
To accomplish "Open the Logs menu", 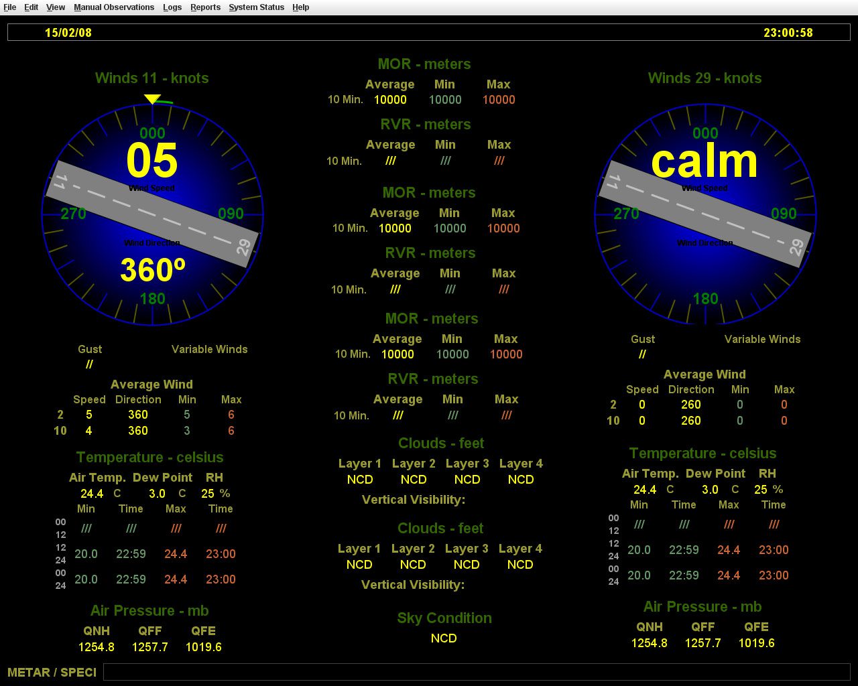I will pos(172,7).
